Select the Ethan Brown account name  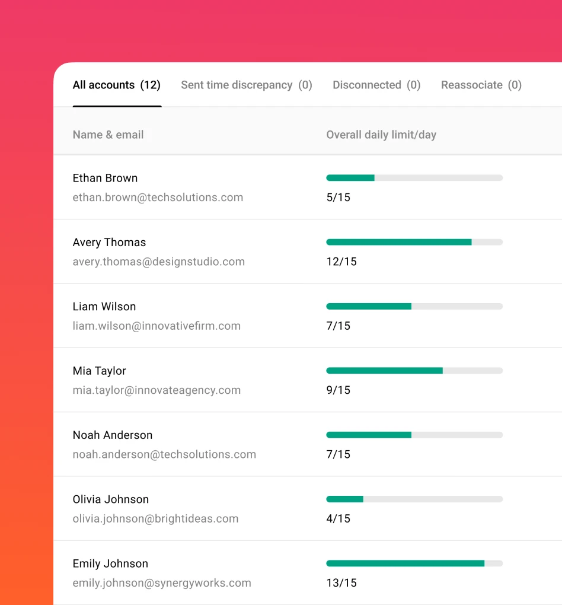tap(105, 178)
